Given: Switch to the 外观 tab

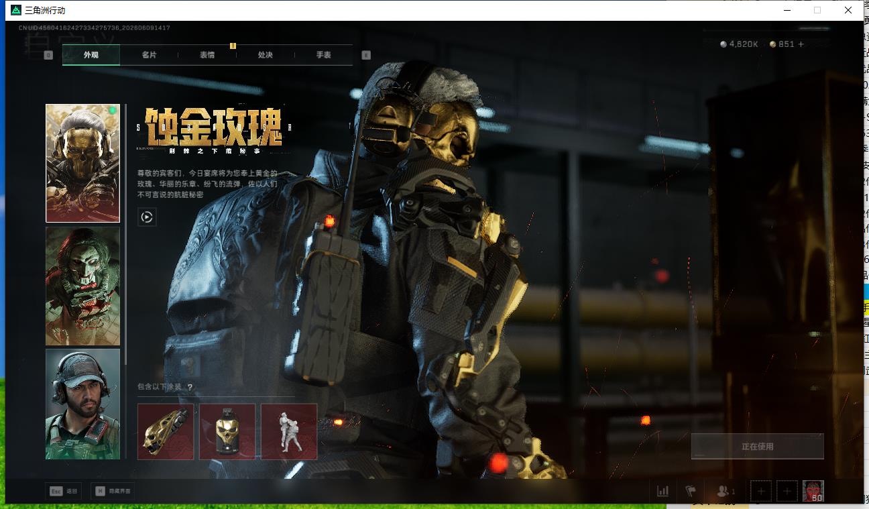Looking at the screenshot, I should coord(91,55).
